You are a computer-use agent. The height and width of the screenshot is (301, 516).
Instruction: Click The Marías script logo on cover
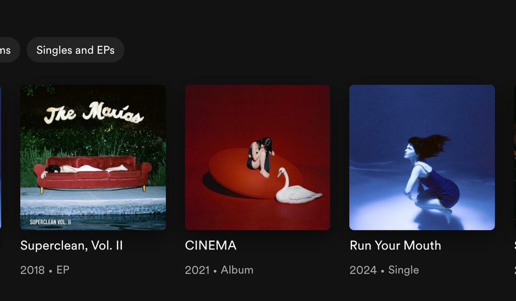coord(94,112)
